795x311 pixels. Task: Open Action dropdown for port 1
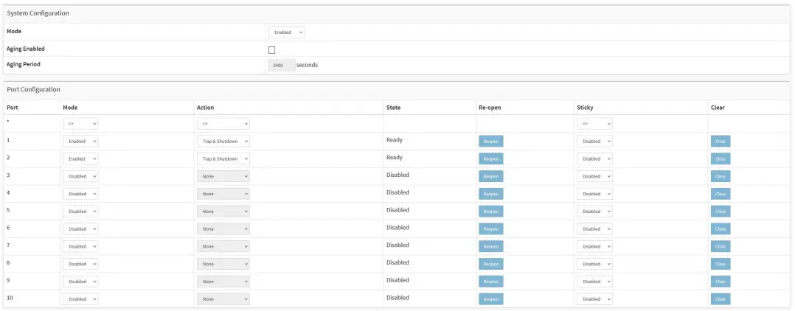pos(223,141)
